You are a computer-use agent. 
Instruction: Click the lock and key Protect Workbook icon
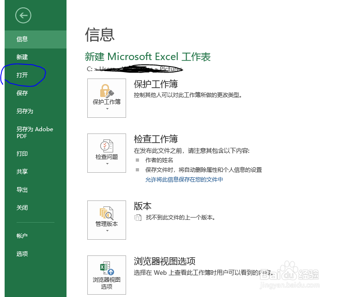click(107, 91)
